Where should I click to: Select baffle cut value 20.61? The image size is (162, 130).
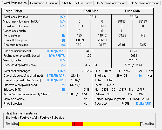(x=145, y=99)
